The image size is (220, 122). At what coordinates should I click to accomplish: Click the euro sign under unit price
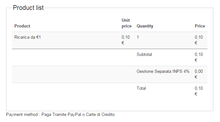tap(123, 43)
